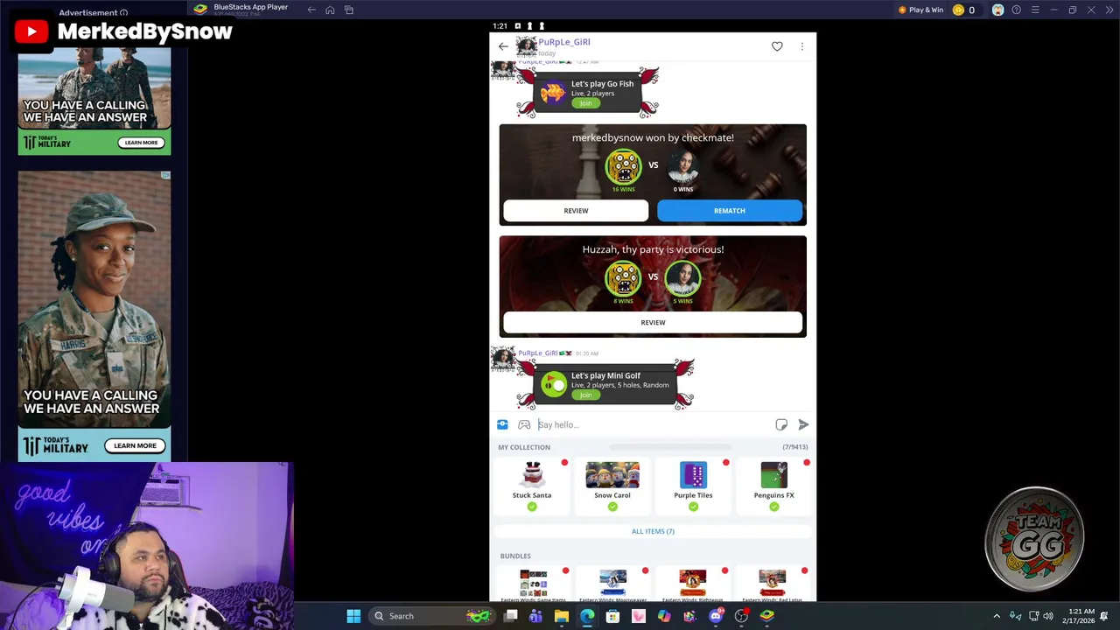Open ALL ITEMS (7) list
This screenshot has width=1120, height=630.
pyautogui.click(x=653, y=531)
